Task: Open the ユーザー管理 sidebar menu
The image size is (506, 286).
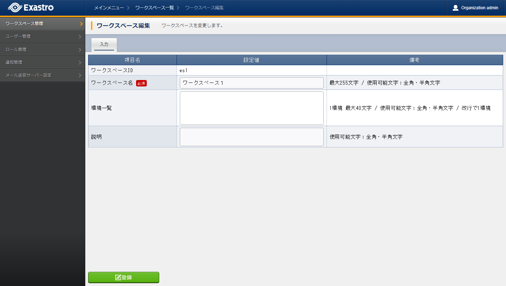Action: (18, 36)
